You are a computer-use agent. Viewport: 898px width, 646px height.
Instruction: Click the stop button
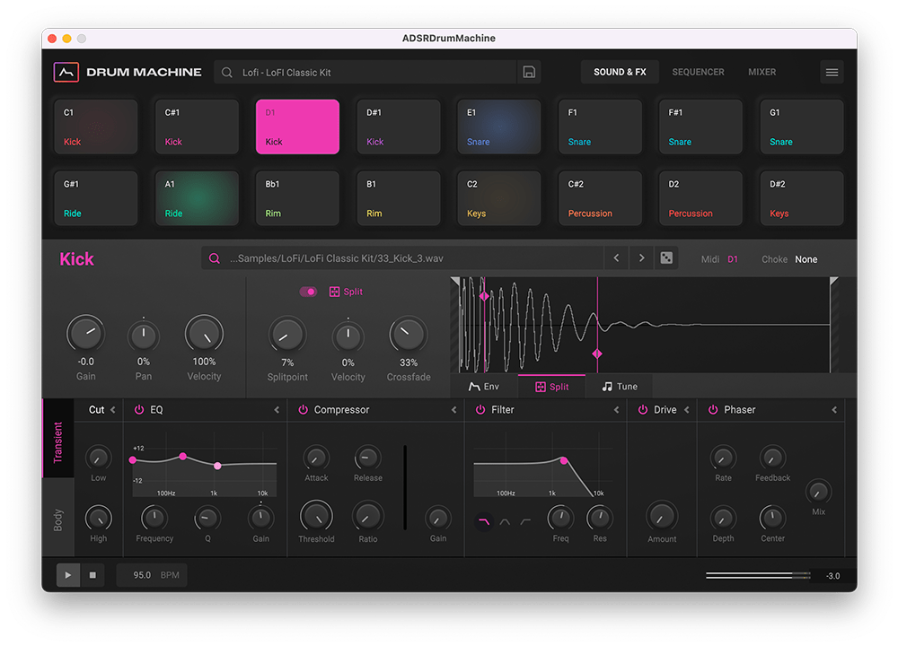[92, 575]
